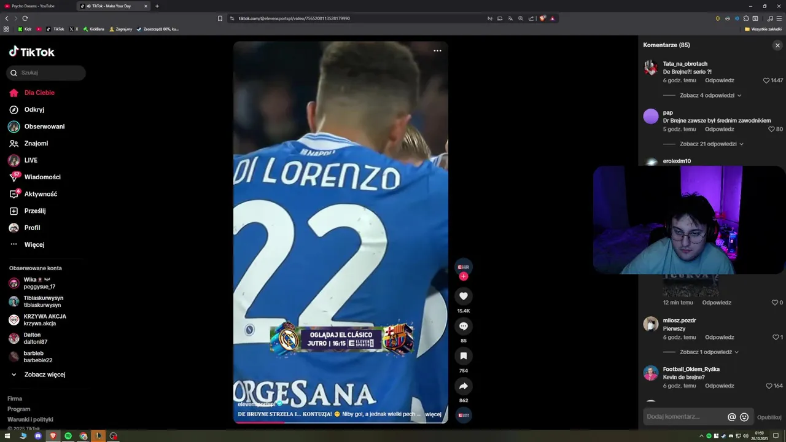Expand Zobacz więcej followed accounts
This screenshot has width=786, height=442.
[x=37, y=374]
